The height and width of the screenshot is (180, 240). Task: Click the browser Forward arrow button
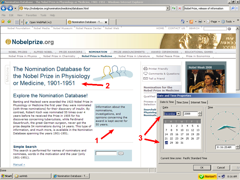click(x=10, y=8)
